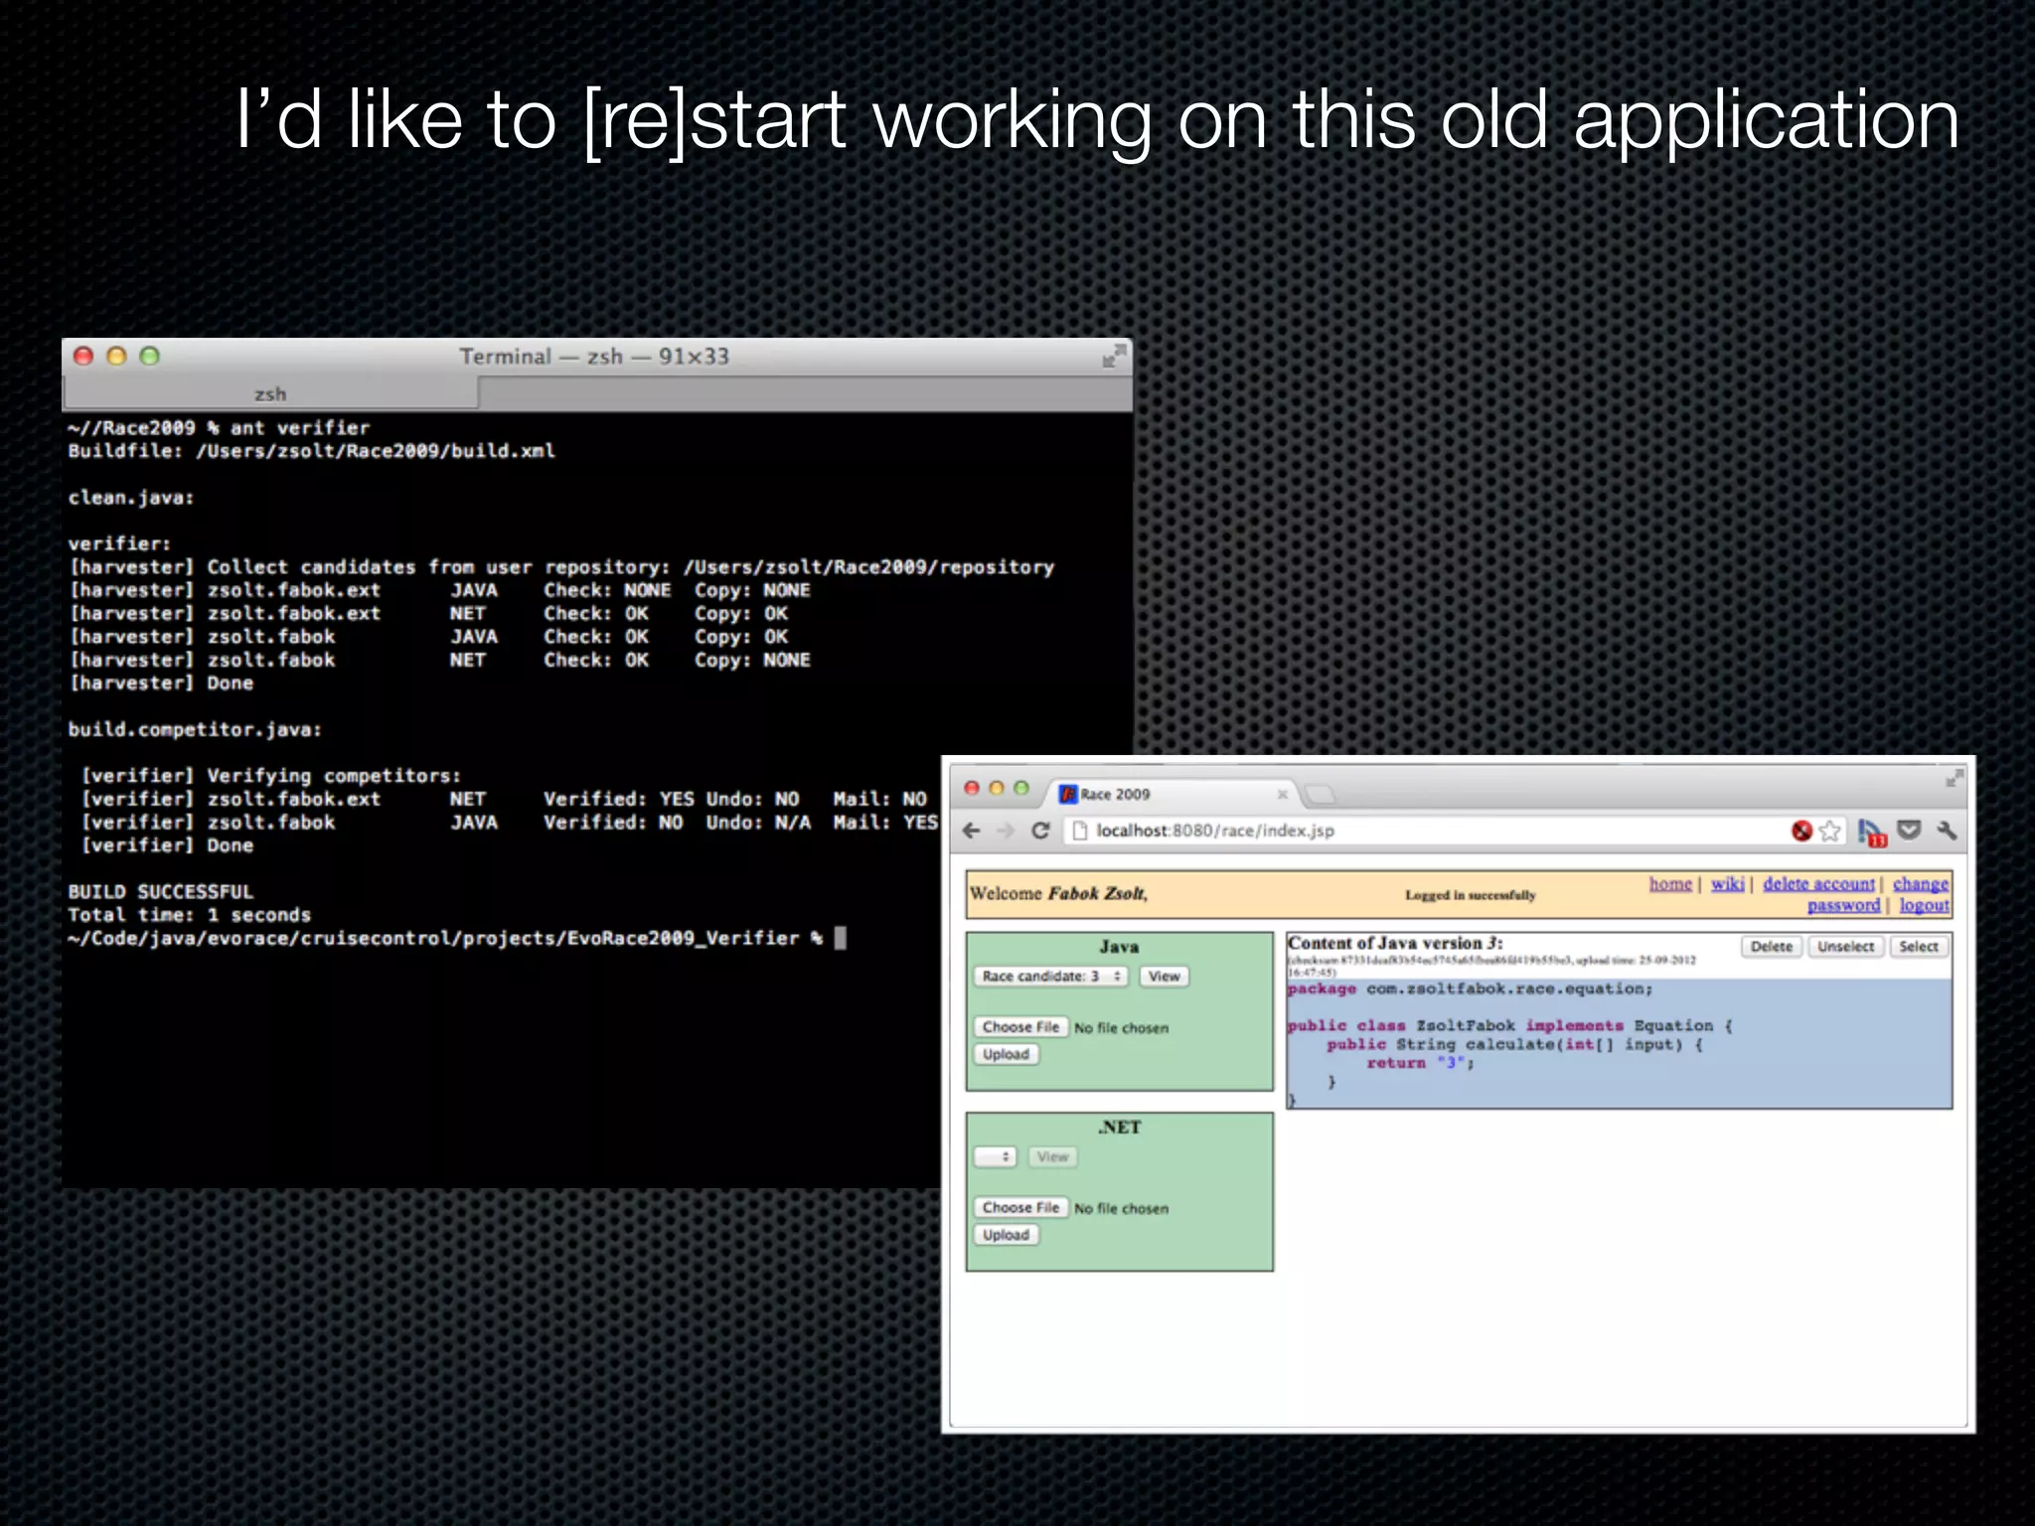Select the zsh tab in Terminal
2035x1526 pixels.
270,394
